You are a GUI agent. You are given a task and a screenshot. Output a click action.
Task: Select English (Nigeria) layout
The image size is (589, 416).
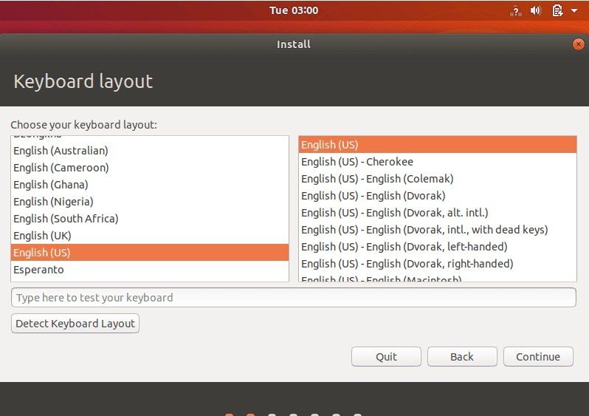(x=150, y=201)
